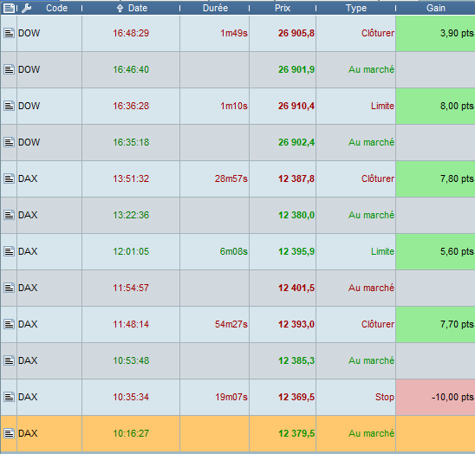Open details icon for DAX 13:51:32 row
Screen dimensions: 475x454
9,178
